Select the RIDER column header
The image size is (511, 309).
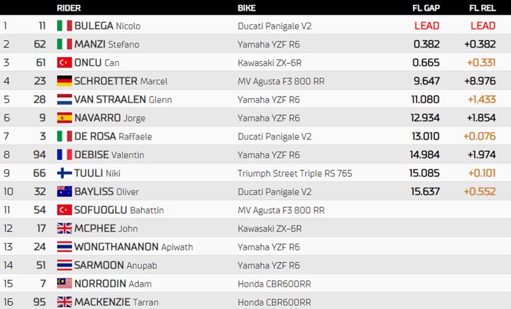click(69, 7)
